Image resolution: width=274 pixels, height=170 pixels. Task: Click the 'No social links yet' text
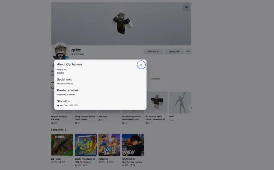(65, 84)
